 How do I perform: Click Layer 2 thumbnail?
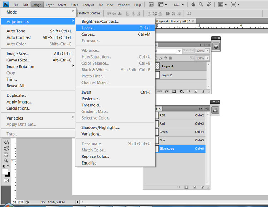tap(158, 75)
